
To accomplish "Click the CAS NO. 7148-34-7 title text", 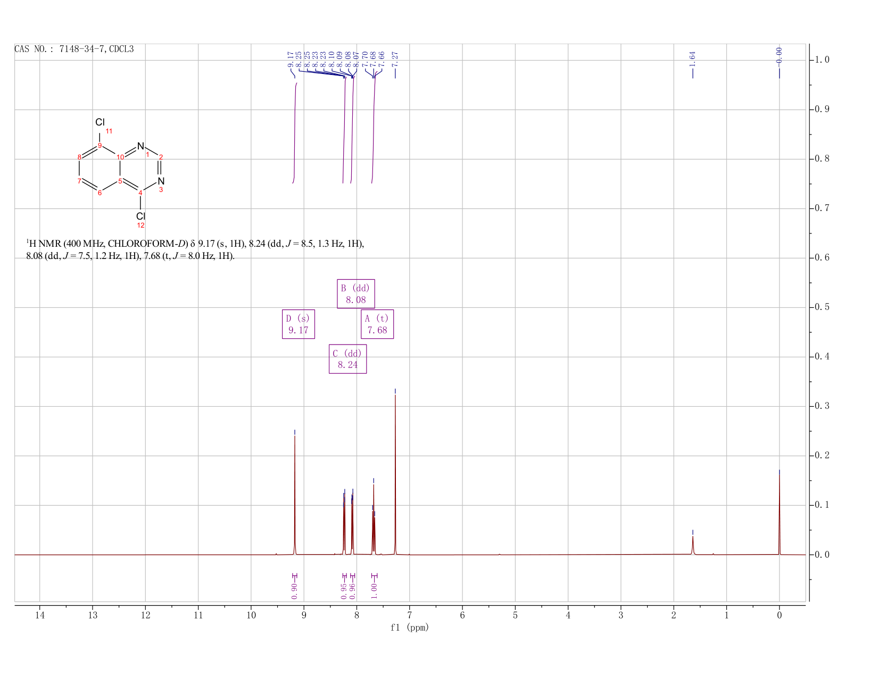I will click(x=74, y=49).
